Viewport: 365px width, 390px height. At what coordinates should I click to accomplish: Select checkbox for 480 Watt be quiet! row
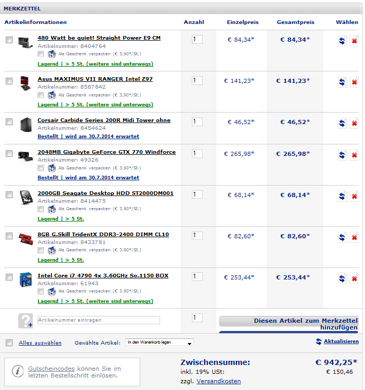pos(9,40)
